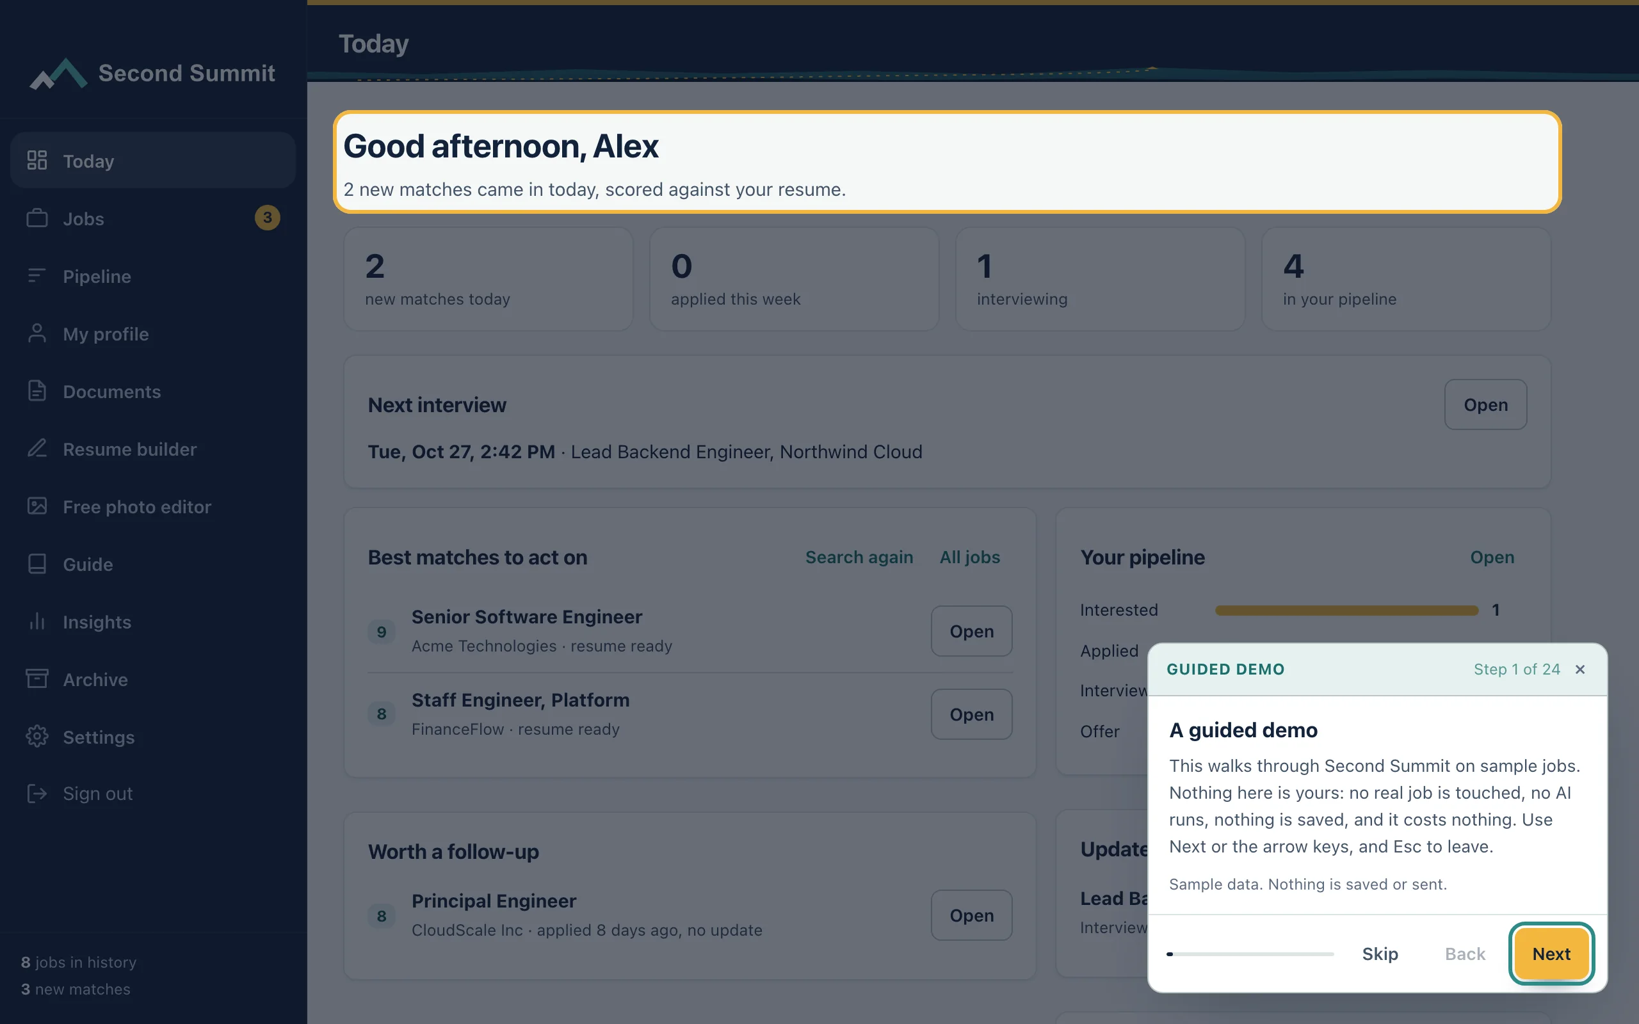This screenshot has height=1024, width=1639.
Task: Click Open link in Your pipeline
Action: [x=1492, y=557]
